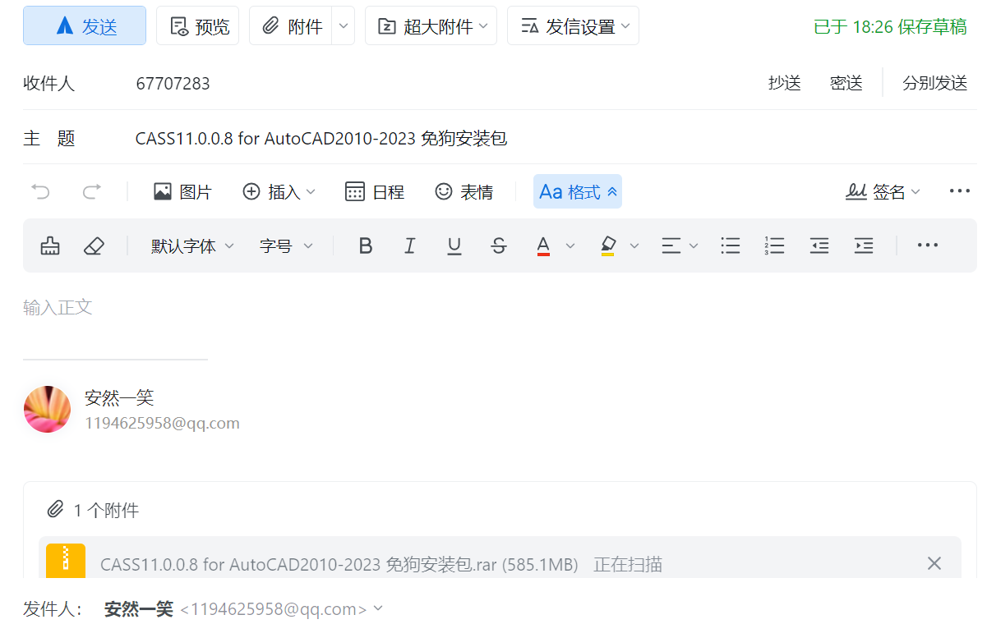Expand the font color dropdown arrow
The height and width of the screenshot is (624, 987).
[570, 245]
